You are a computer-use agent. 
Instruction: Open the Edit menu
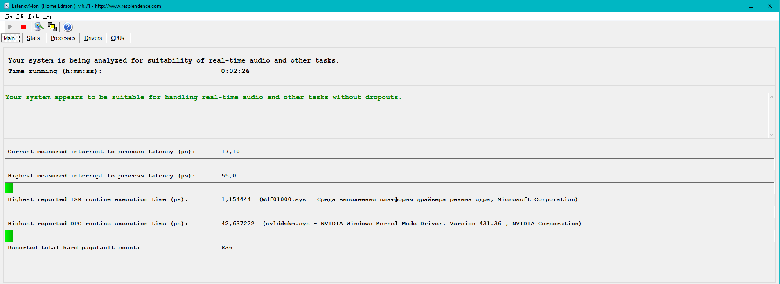(20, 16)
